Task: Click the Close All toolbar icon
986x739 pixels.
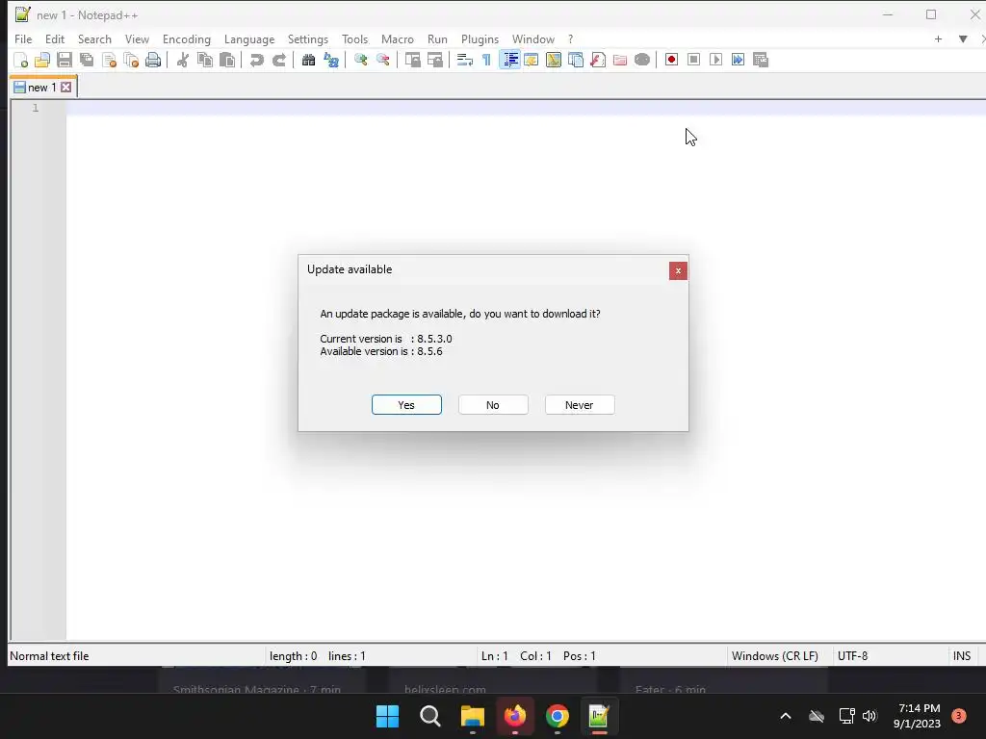Action: point(131,60)
